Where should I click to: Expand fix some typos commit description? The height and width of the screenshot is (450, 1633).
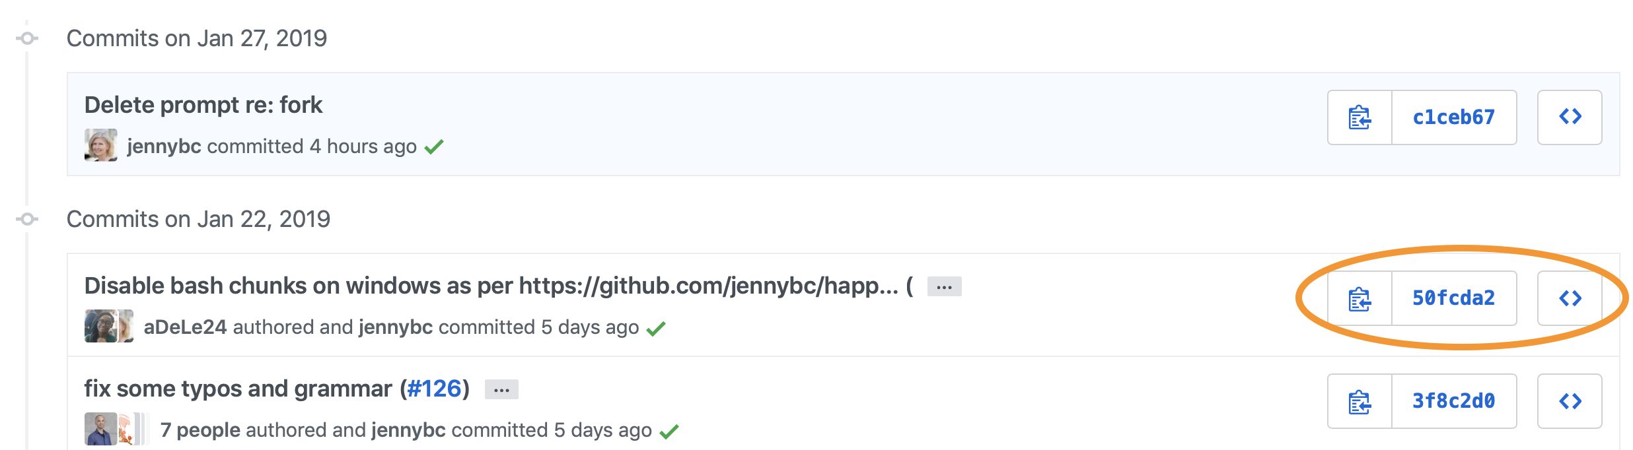tap(501, 390)
